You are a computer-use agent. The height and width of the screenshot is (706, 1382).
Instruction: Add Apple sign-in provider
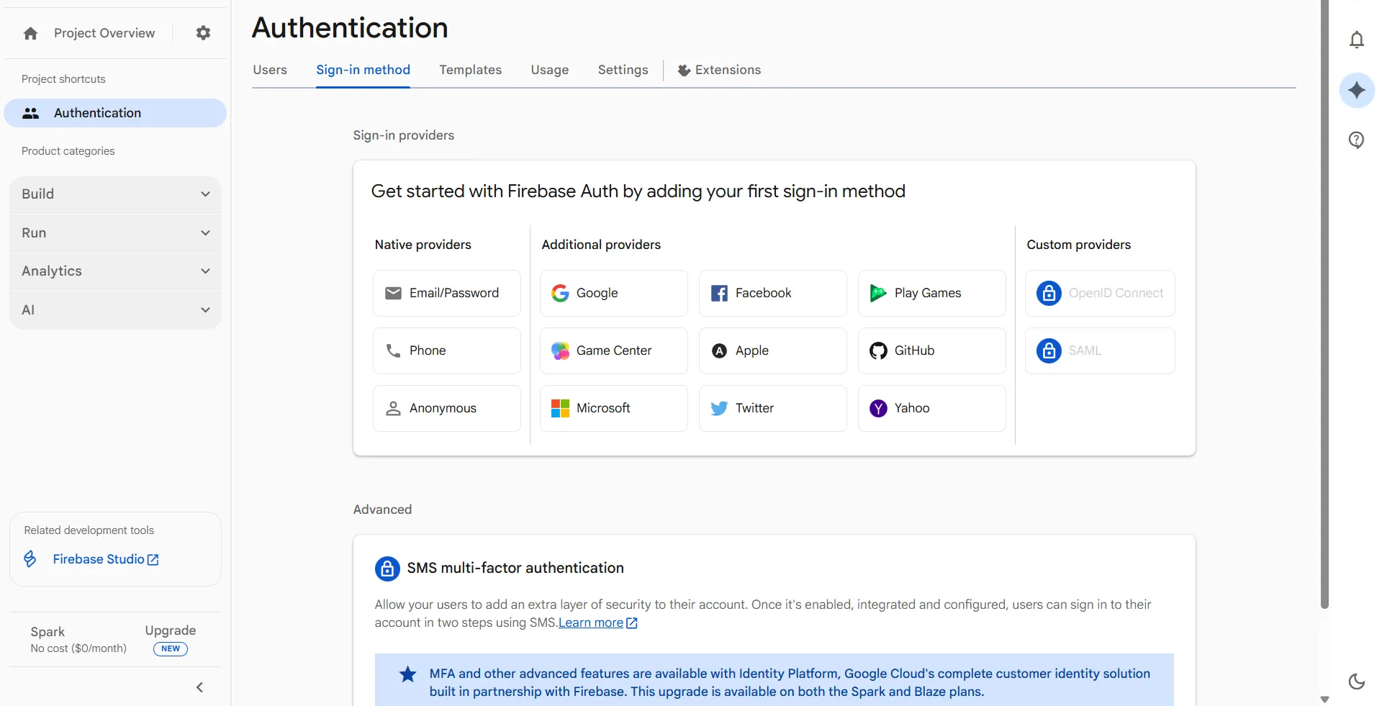pos(773,350)
